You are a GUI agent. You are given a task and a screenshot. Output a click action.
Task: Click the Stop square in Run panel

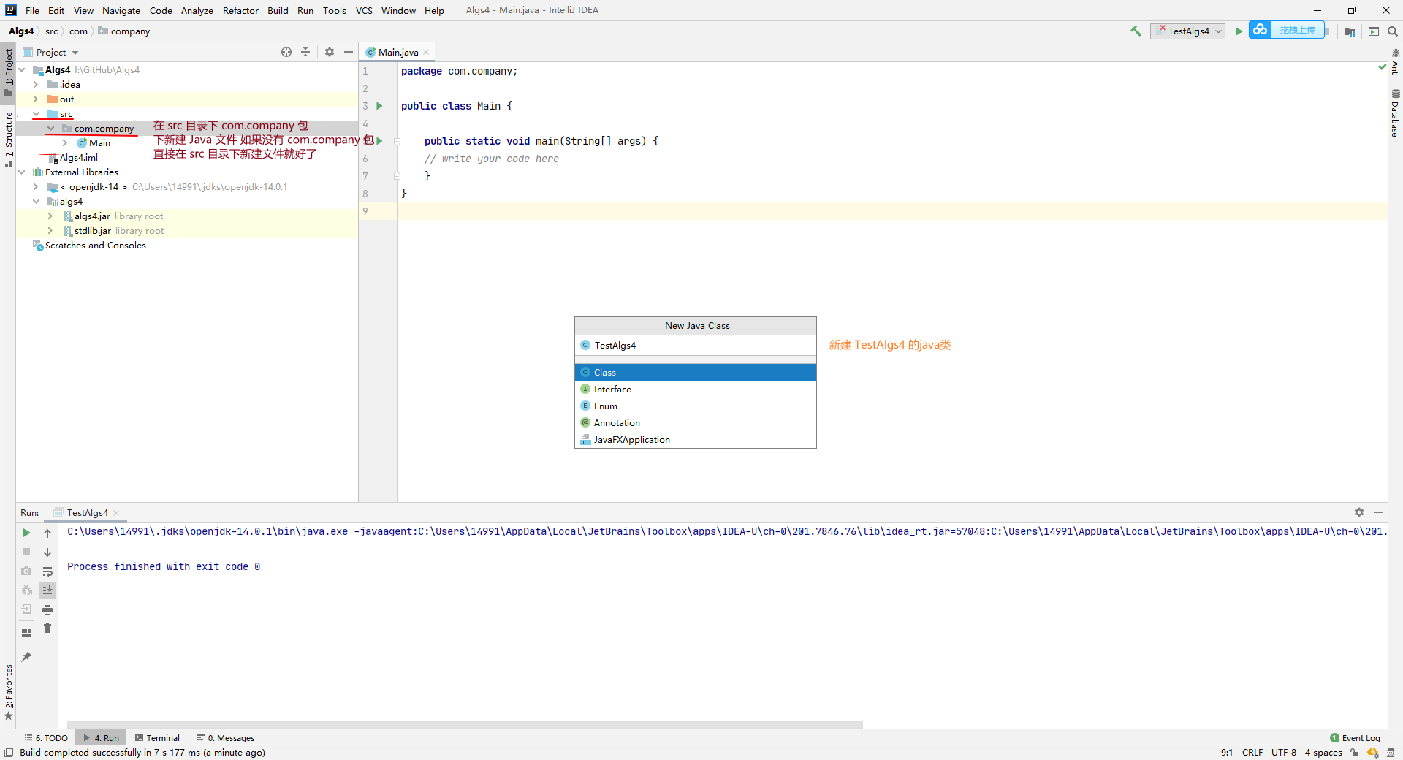[x=26, y=552]
